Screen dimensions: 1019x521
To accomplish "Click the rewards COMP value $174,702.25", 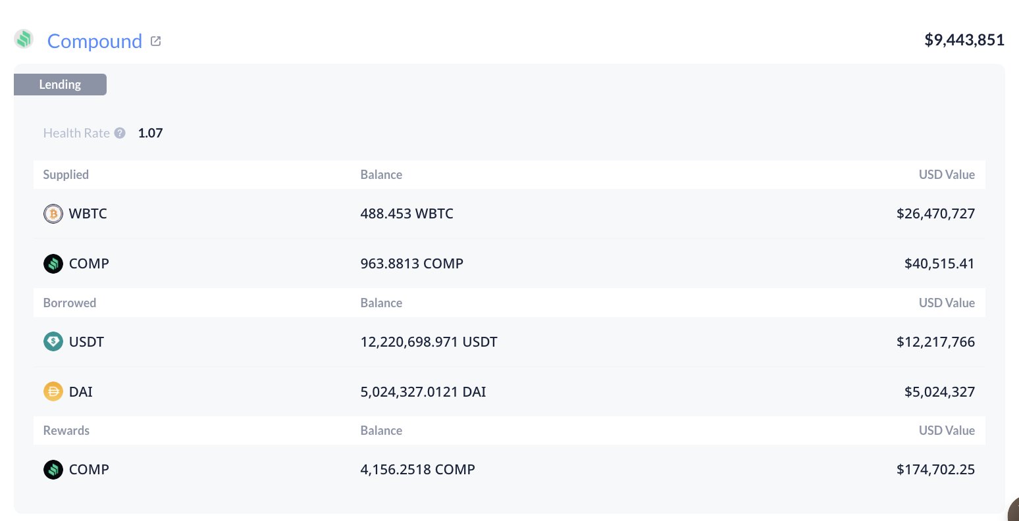I will pyautogui.click(x=935, y=470).
